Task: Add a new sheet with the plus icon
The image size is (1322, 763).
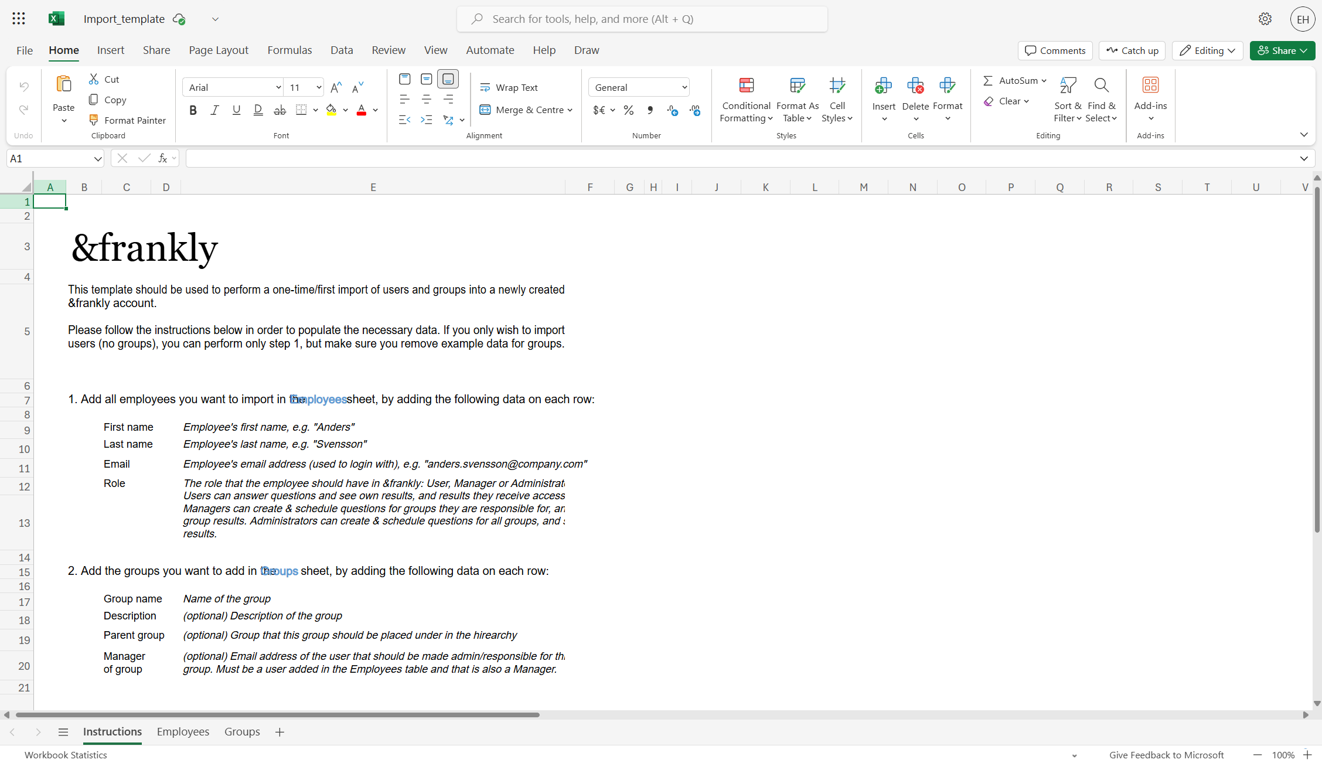Action: [x=280, y=732]
